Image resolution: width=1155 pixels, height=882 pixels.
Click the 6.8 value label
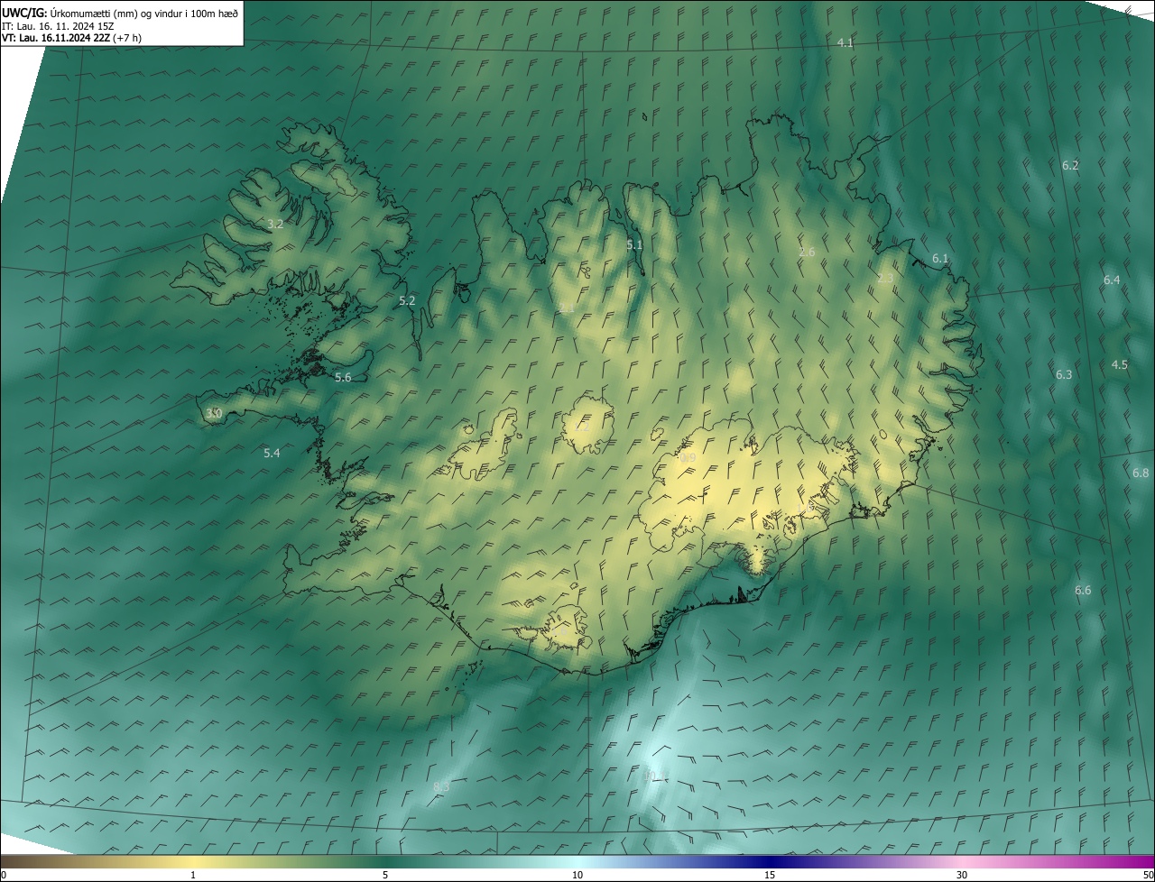1141,473
